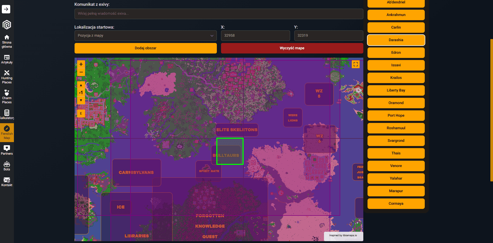Step down one floor using the -1 control
This screenshot has height=243, width=493.
click(81, 93)
